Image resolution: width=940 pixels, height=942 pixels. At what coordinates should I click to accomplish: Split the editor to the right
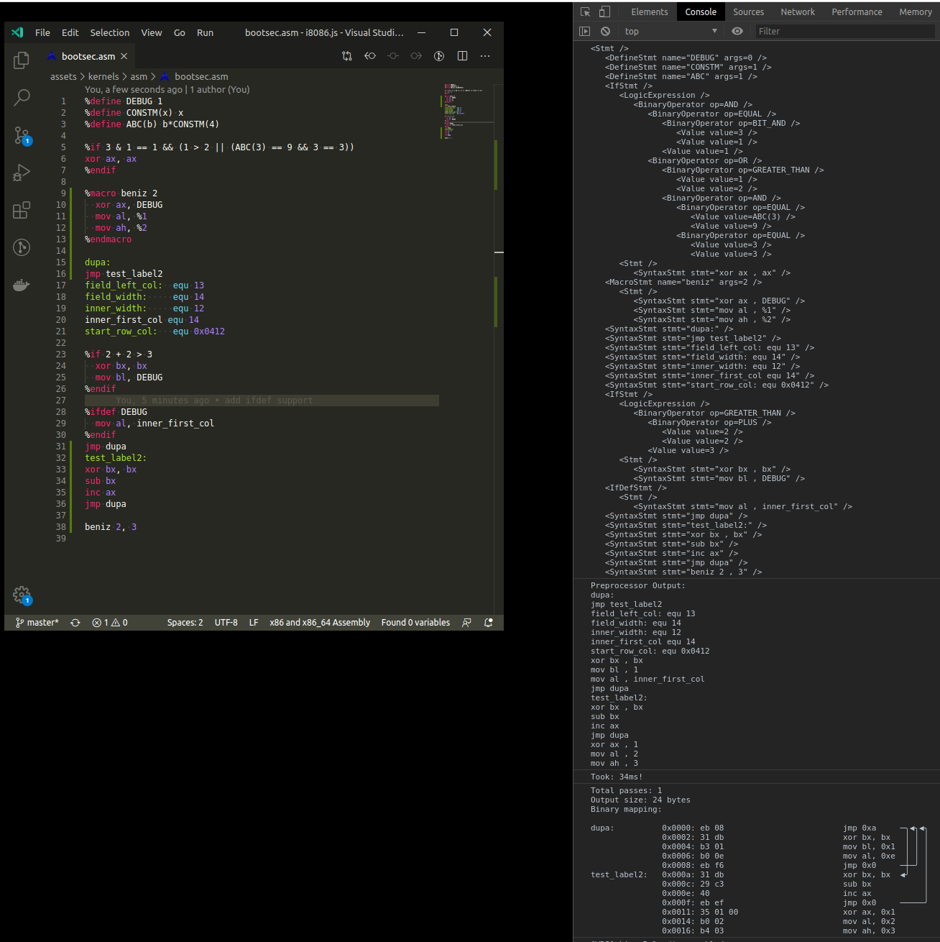point(462,56)
